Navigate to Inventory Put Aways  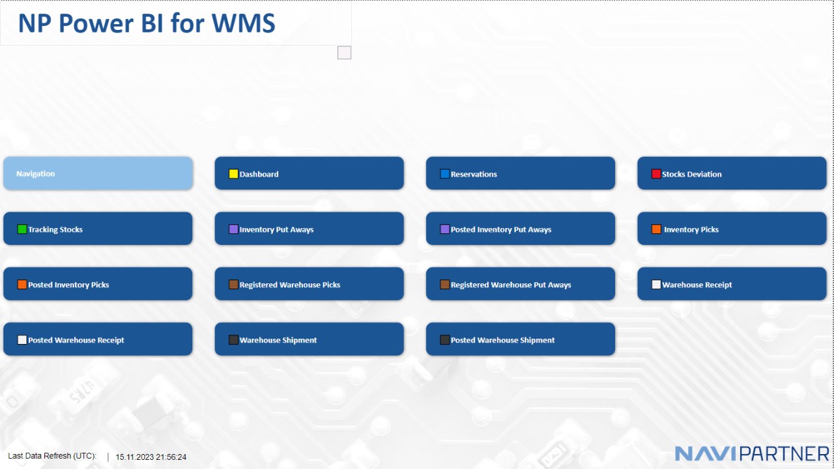pos(309,229)
